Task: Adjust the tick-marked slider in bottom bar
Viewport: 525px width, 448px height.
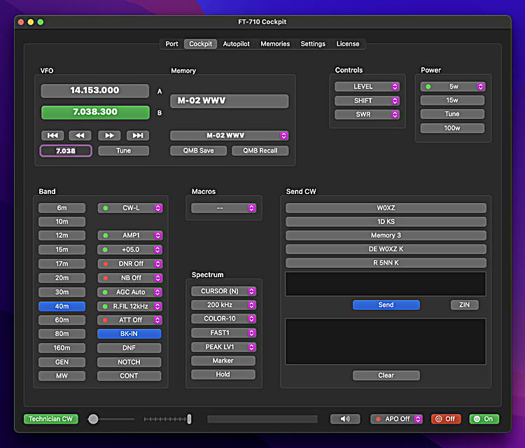Action: 167,419
